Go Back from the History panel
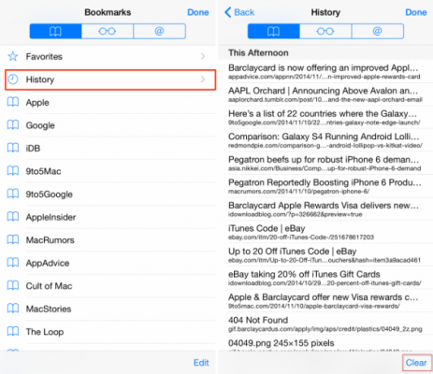Viewport: 433px width, 374px height. click(239, 12)
